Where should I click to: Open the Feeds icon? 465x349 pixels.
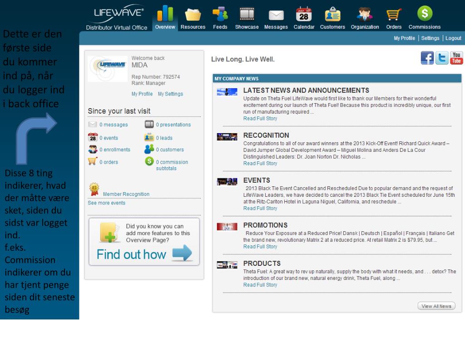click(220, 14)
